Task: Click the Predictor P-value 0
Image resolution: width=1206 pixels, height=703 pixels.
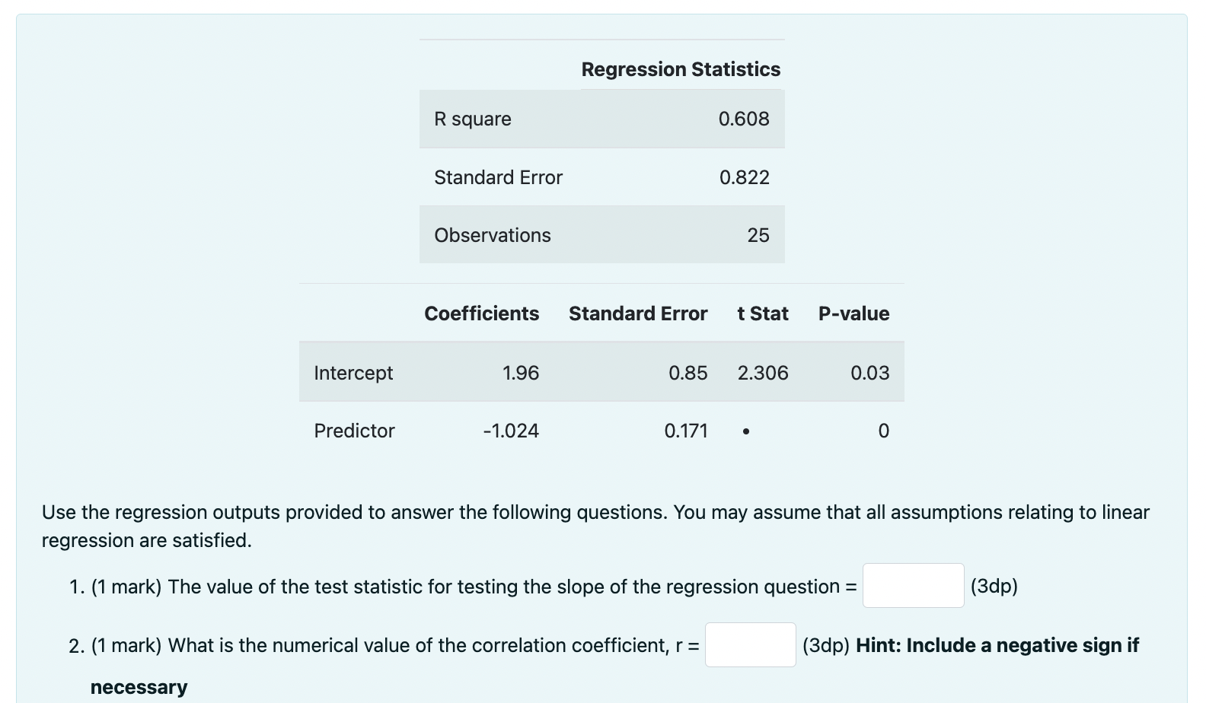Action: click(x=883, y=431)
